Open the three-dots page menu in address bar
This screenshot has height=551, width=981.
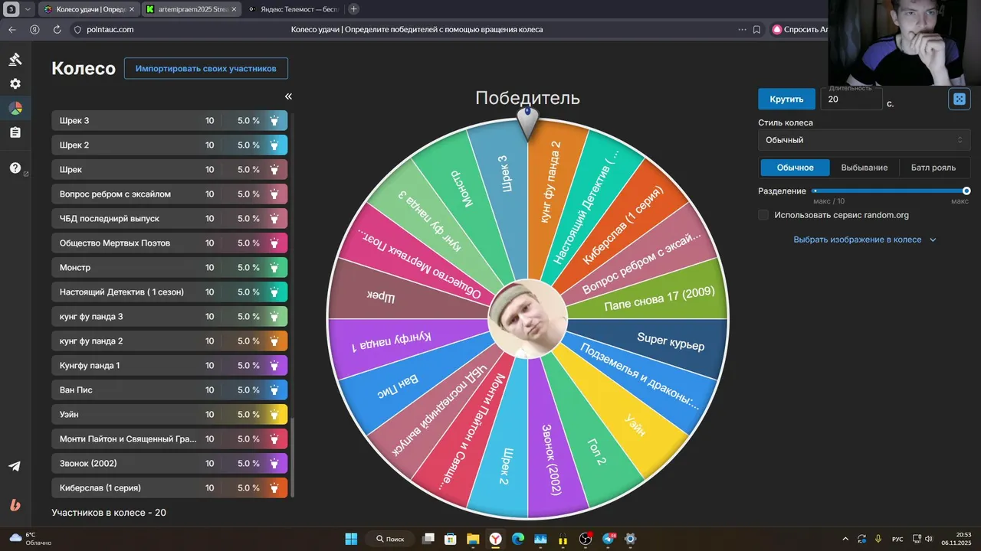click(742, 30)
